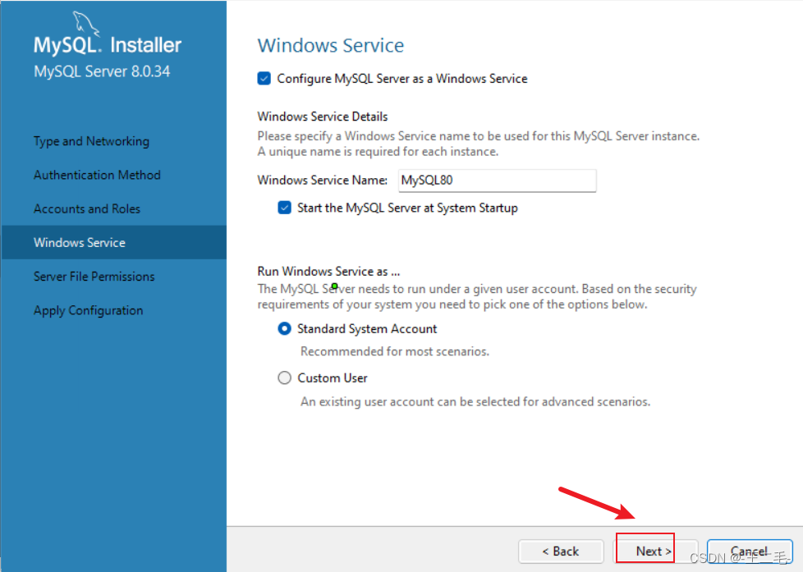Click the Windows Service Name label
This screenshot has height=572, width=803.
pos(323,181)
